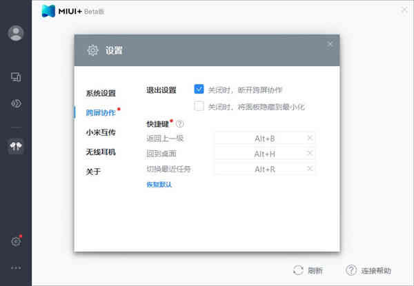
Task: Enable hide panel to minimize on close
Action: 199,106
